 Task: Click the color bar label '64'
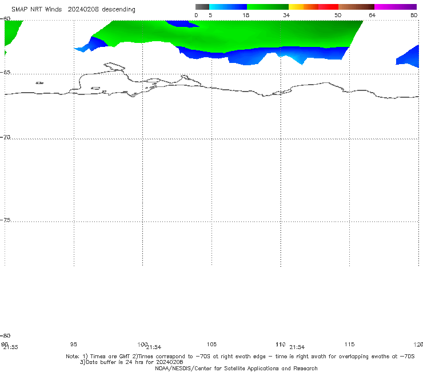pos(372,15)
